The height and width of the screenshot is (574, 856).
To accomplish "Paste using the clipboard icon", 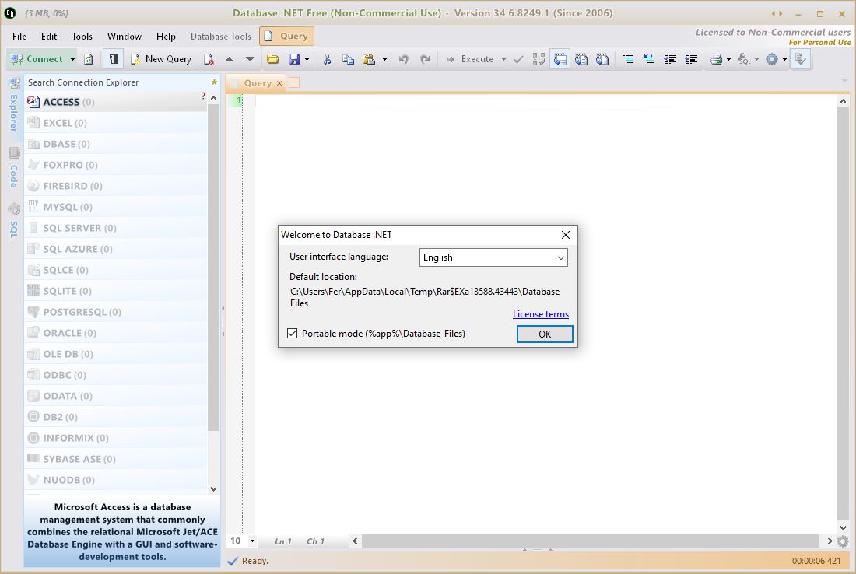I will [369, 59].
